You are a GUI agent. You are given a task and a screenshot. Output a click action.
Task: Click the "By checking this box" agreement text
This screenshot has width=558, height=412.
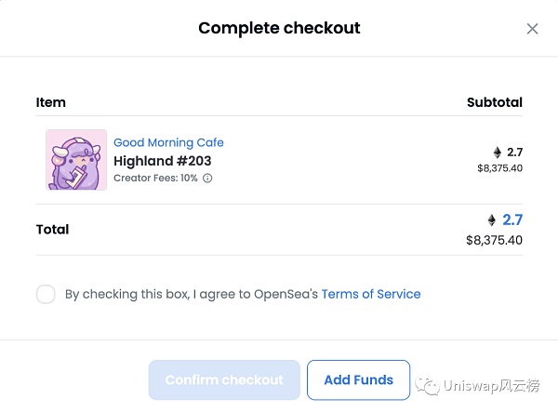click(191, 294)
